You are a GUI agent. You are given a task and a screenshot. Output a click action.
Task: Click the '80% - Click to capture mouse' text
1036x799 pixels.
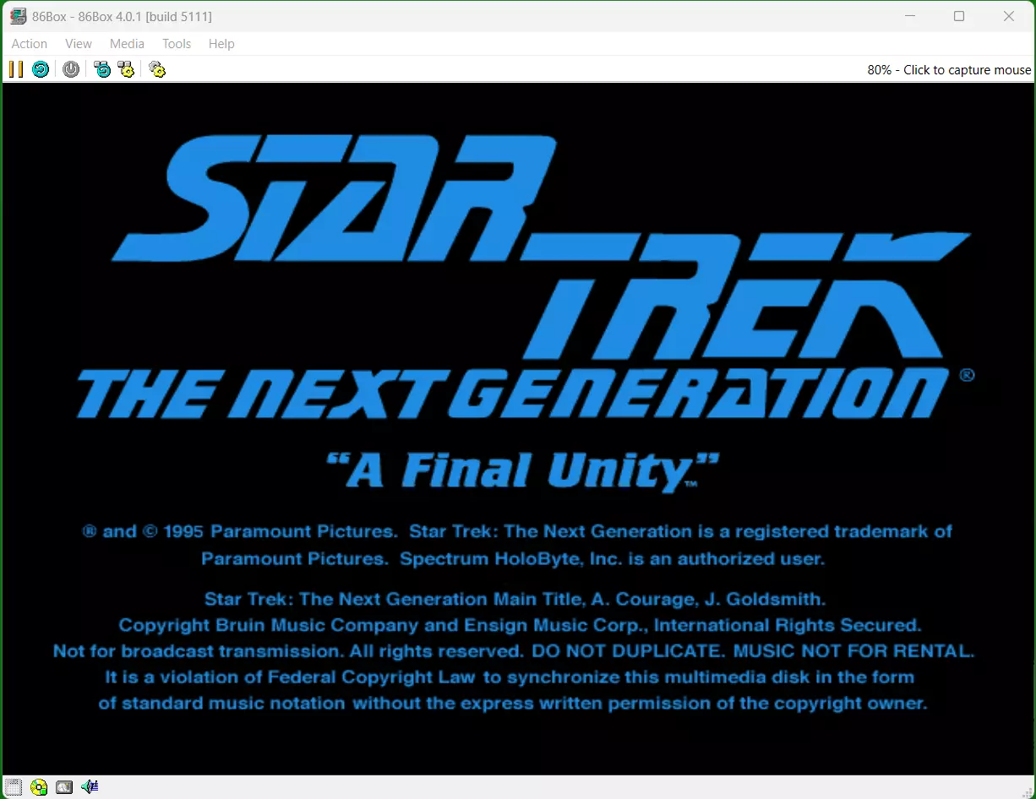click(949, 70)
